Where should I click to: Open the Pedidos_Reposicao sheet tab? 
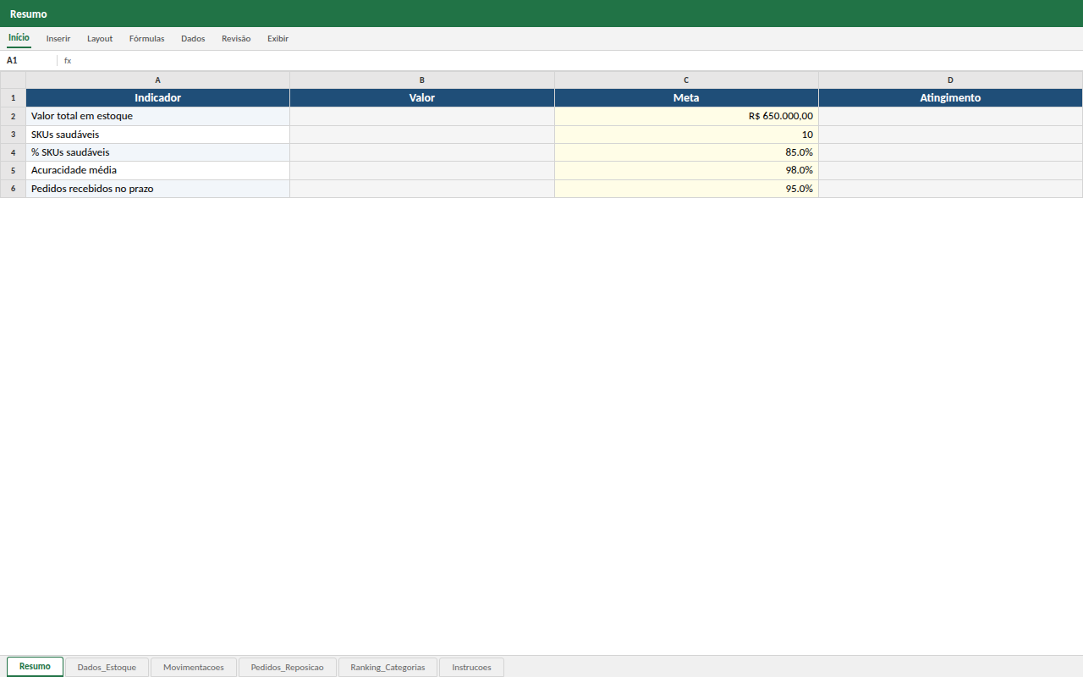288,667
